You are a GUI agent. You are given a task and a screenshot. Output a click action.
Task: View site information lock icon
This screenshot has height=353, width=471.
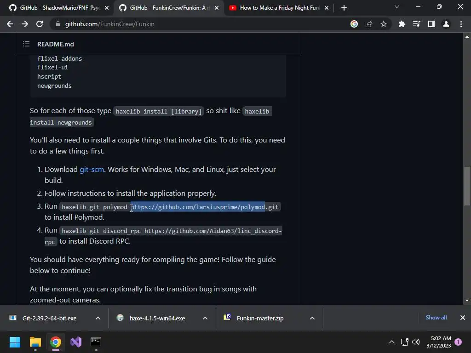57,24
